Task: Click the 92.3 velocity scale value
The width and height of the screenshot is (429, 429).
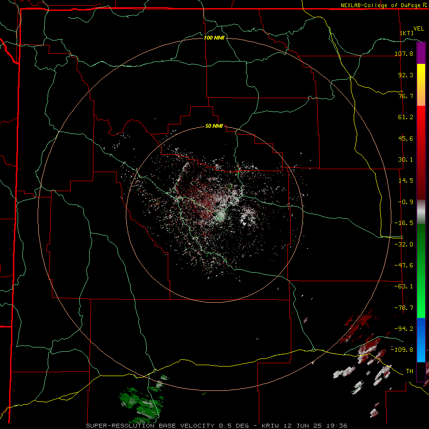Action: coord(406,75)
